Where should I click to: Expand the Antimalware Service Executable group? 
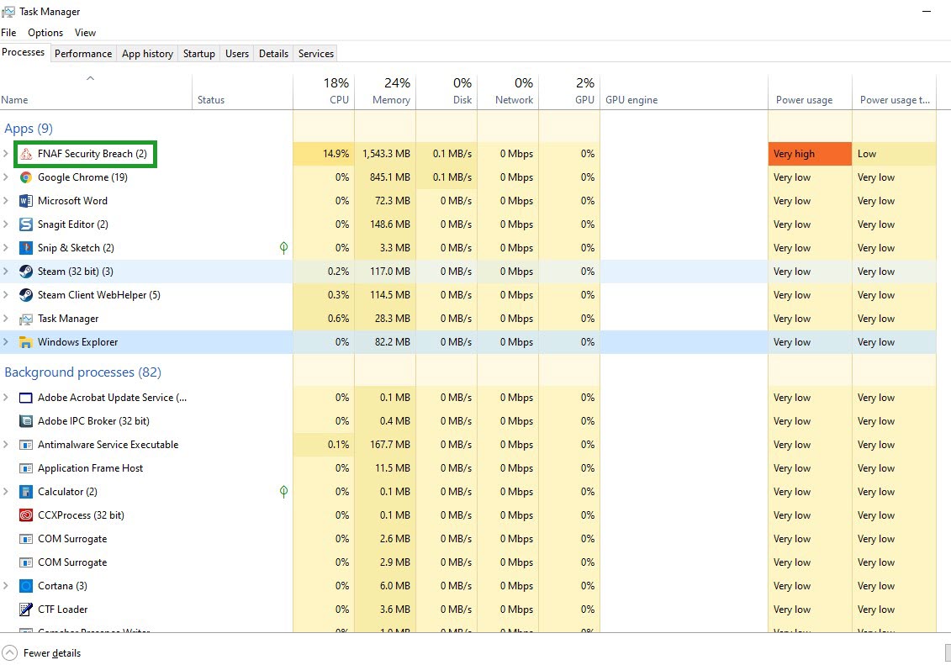(5, 445)
